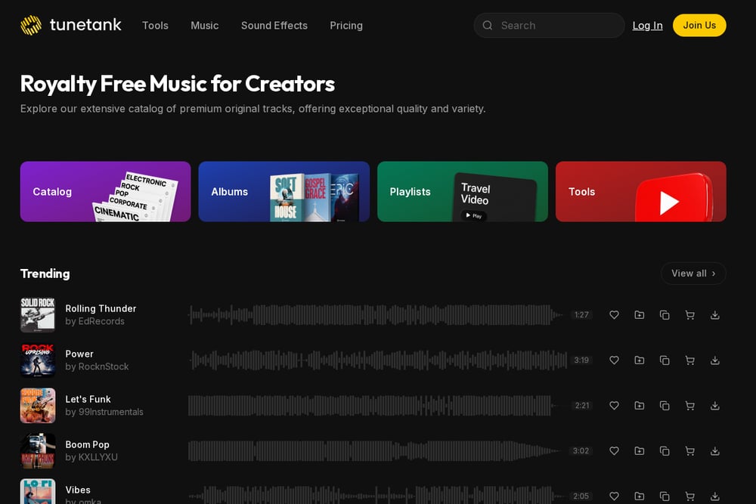Click the search magnifier icon
This screenshot has width=756, height=504.
coord(488,26)
